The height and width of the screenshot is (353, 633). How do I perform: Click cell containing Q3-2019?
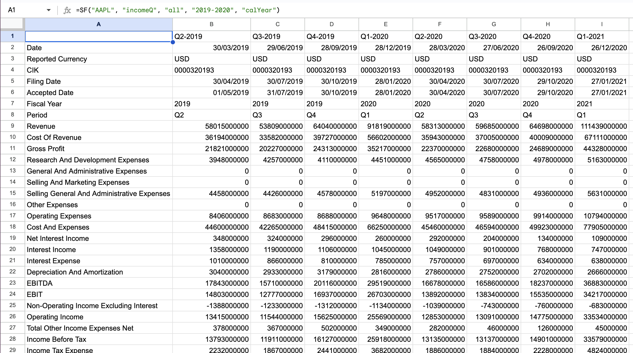click(x=277, y=36)
